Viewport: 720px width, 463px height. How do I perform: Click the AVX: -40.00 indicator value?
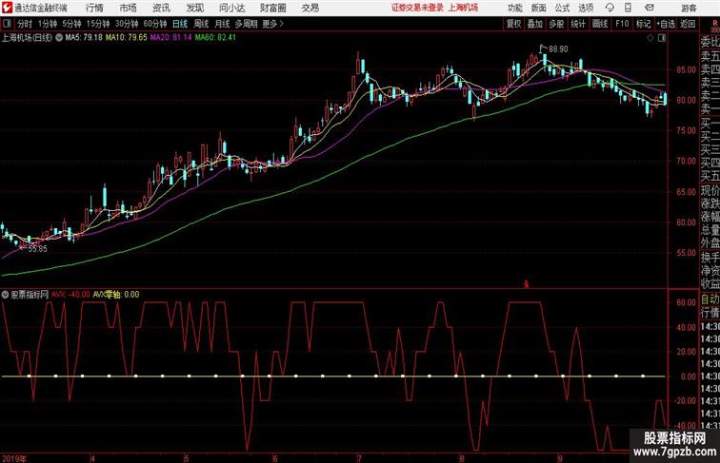coord(70,295)
